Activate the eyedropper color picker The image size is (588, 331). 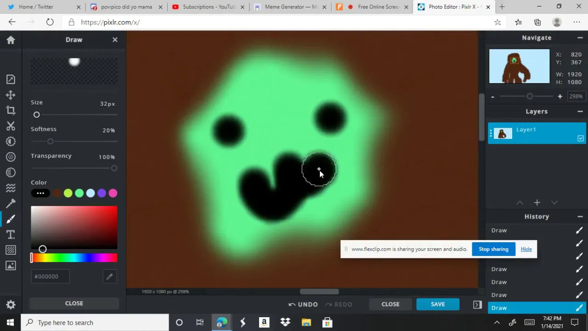coord(109,276)
